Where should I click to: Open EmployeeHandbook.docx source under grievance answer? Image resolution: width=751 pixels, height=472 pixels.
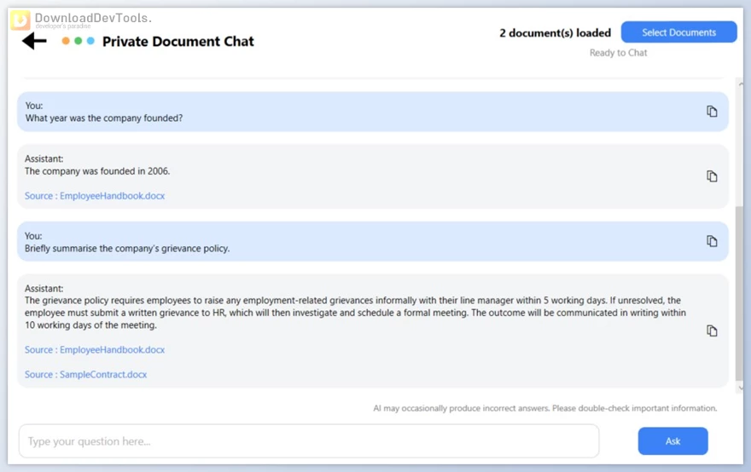(x=95, y=350)
